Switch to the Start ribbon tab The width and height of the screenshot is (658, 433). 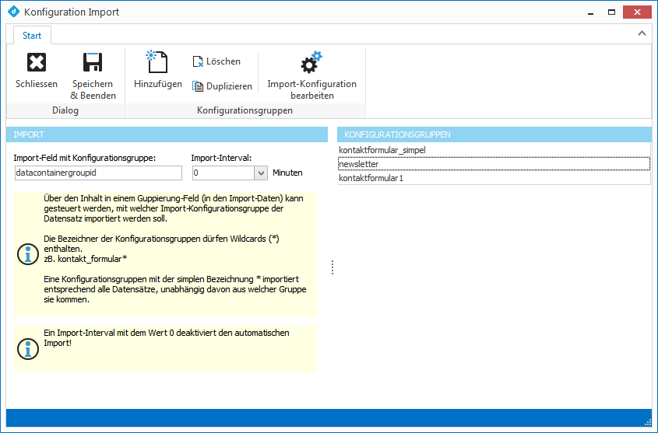pos(32,35)
